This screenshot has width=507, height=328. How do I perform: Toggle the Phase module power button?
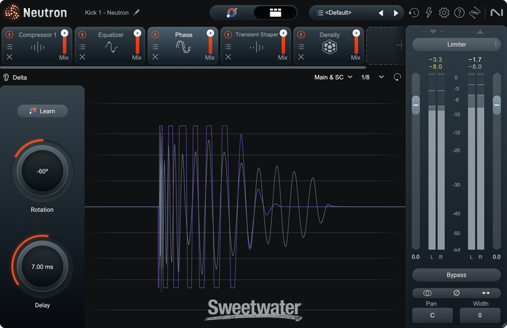pyautogui.click(x=155, y=34)
